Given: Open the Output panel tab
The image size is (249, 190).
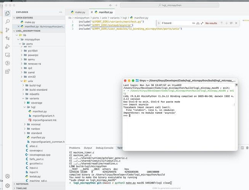Looking at the screenshot, I should (x=88, y=148).
